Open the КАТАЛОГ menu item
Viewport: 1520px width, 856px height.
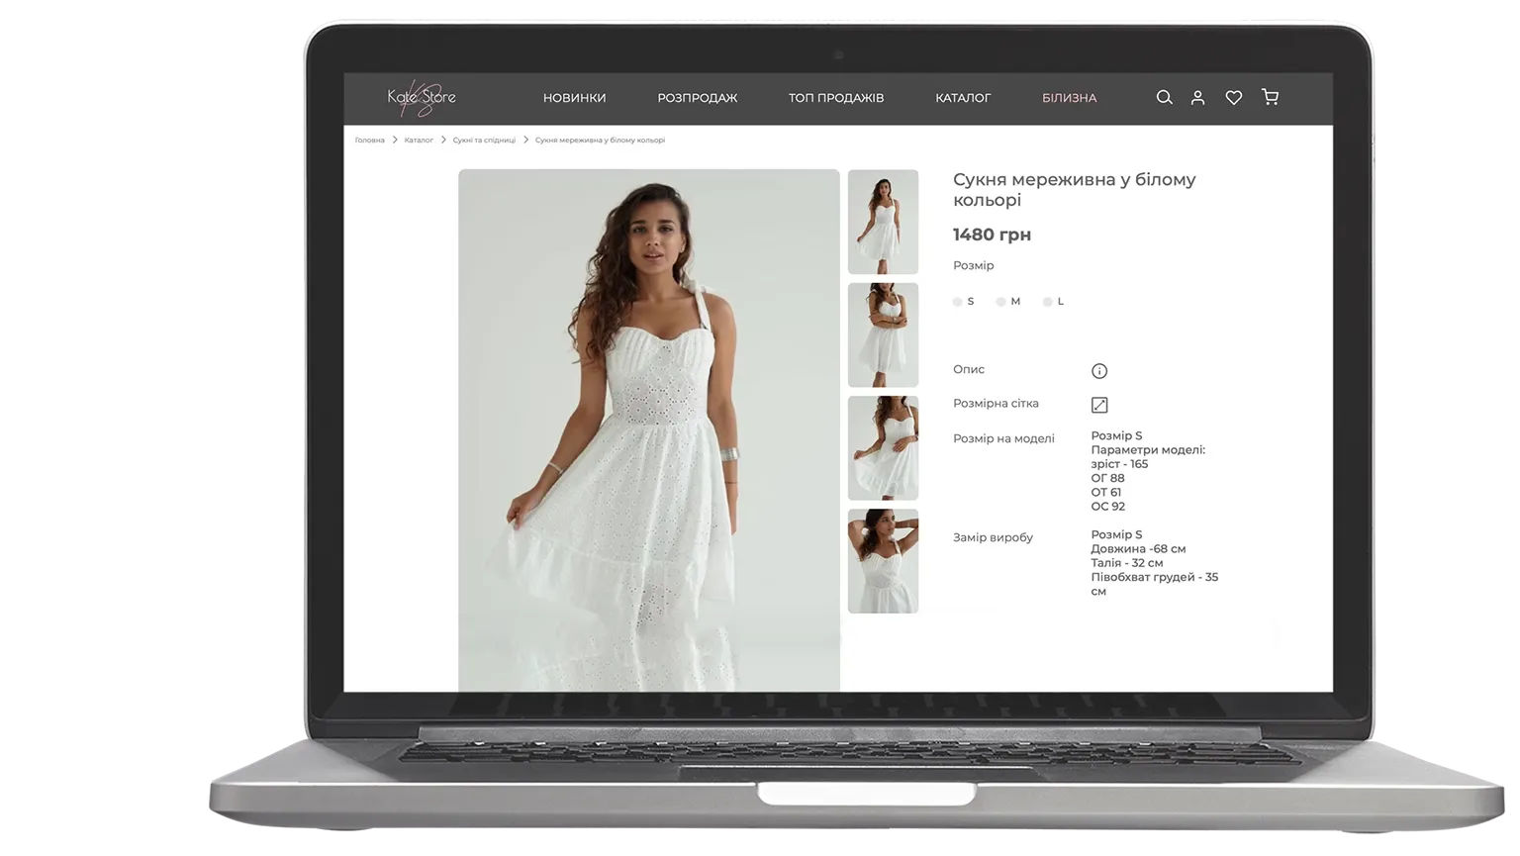[x=962, y=98]
